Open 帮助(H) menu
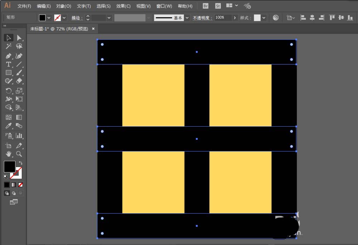 tap(185, 6)
